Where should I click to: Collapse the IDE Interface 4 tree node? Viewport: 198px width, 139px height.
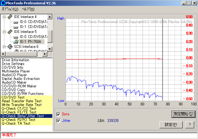(x=4, y=17)
